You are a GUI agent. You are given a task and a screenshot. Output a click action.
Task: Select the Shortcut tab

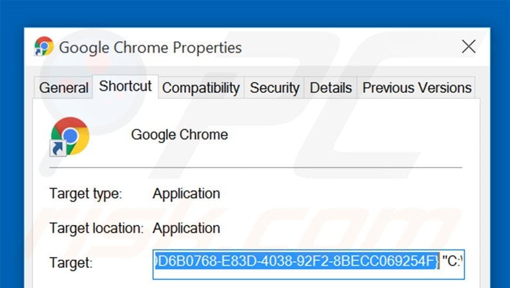pos(125,86)
